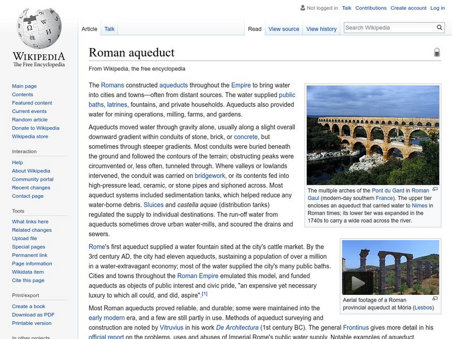Go to Main page in sidebar
452x339 pixels.
[x=24, y=86]
